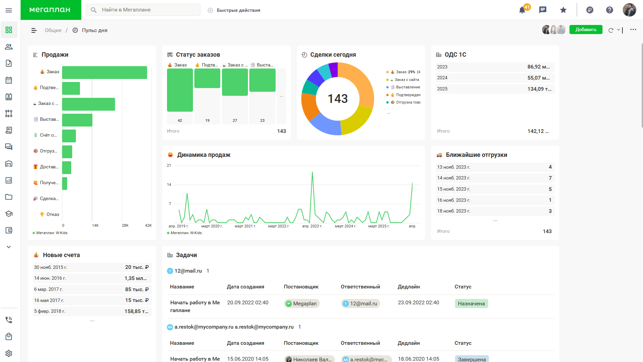Open the notifications bell icon

point(522,10)
